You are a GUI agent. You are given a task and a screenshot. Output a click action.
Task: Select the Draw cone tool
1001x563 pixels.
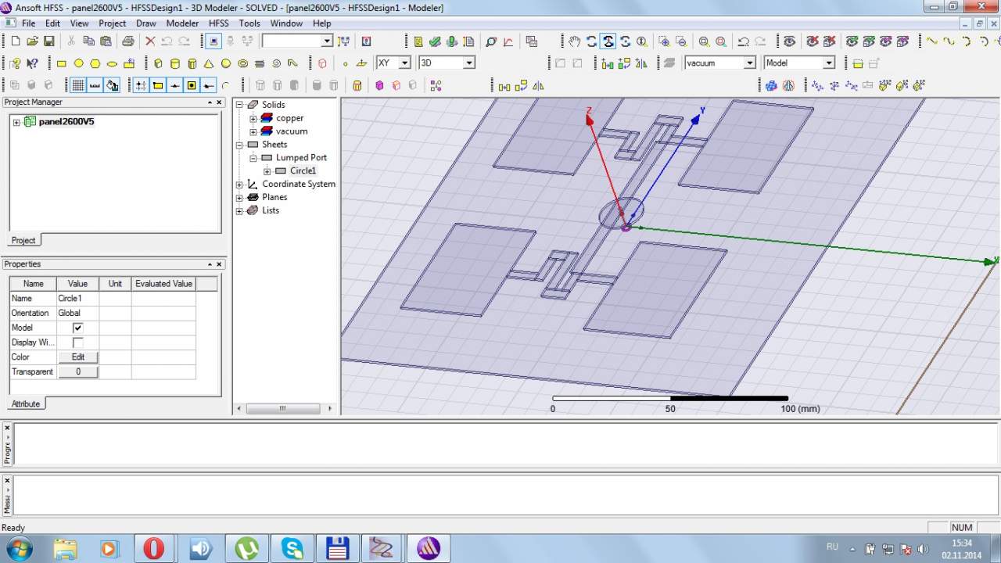(209, 63)
